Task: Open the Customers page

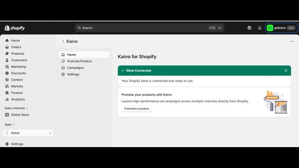Action: [19, 60]
